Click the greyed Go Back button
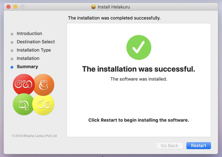 tap(170, 146)
